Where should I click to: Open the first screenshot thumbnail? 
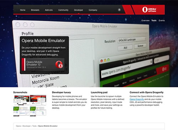pos(21,100)
